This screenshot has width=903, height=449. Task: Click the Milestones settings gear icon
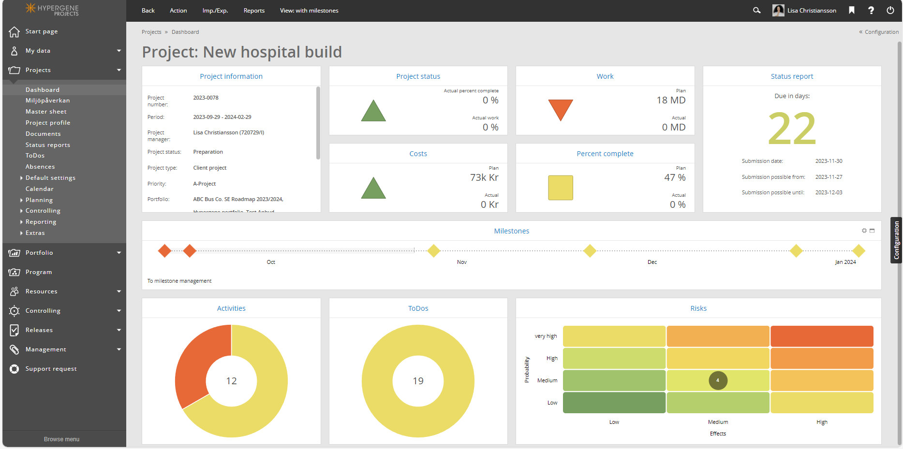[864, 231]
